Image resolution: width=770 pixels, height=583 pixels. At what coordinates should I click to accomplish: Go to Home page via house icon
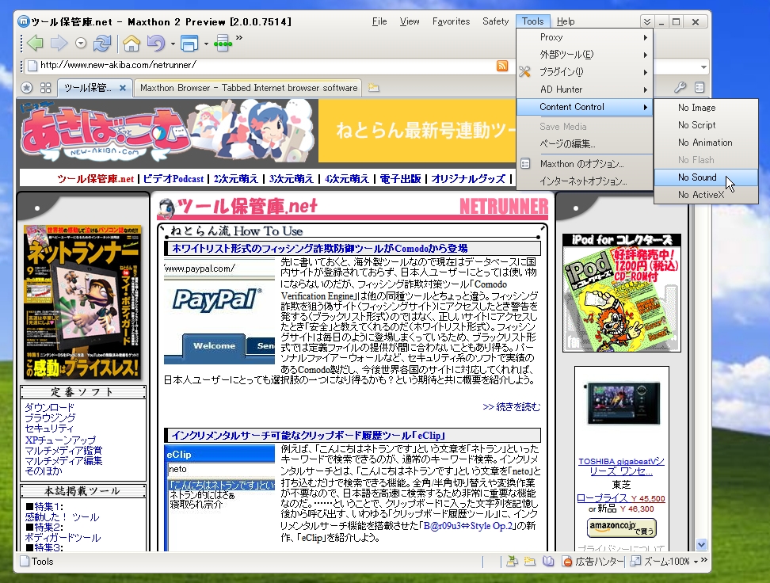pos(132,44)
